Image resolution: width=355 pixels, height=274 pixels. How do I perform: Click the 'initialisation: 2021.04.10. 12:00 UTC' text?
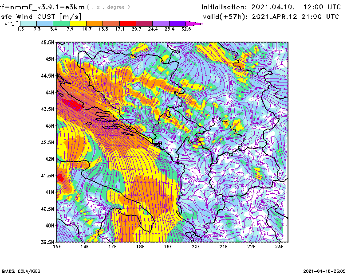point(271,7)
